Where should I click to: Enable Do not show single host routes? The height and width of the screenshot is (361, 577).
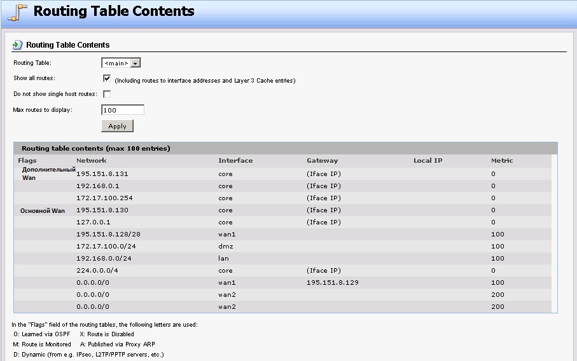pos(107,94)
